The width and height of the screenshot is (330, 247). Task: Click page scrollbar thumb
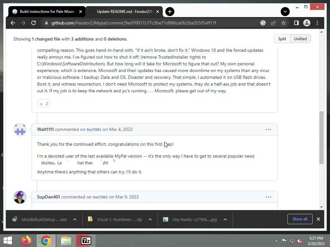321,138
